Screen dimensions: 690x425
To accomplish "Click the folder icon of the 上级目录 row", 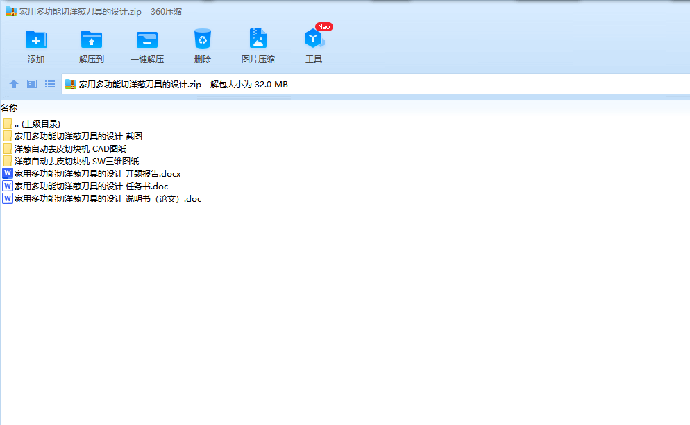I will (8, 124).
